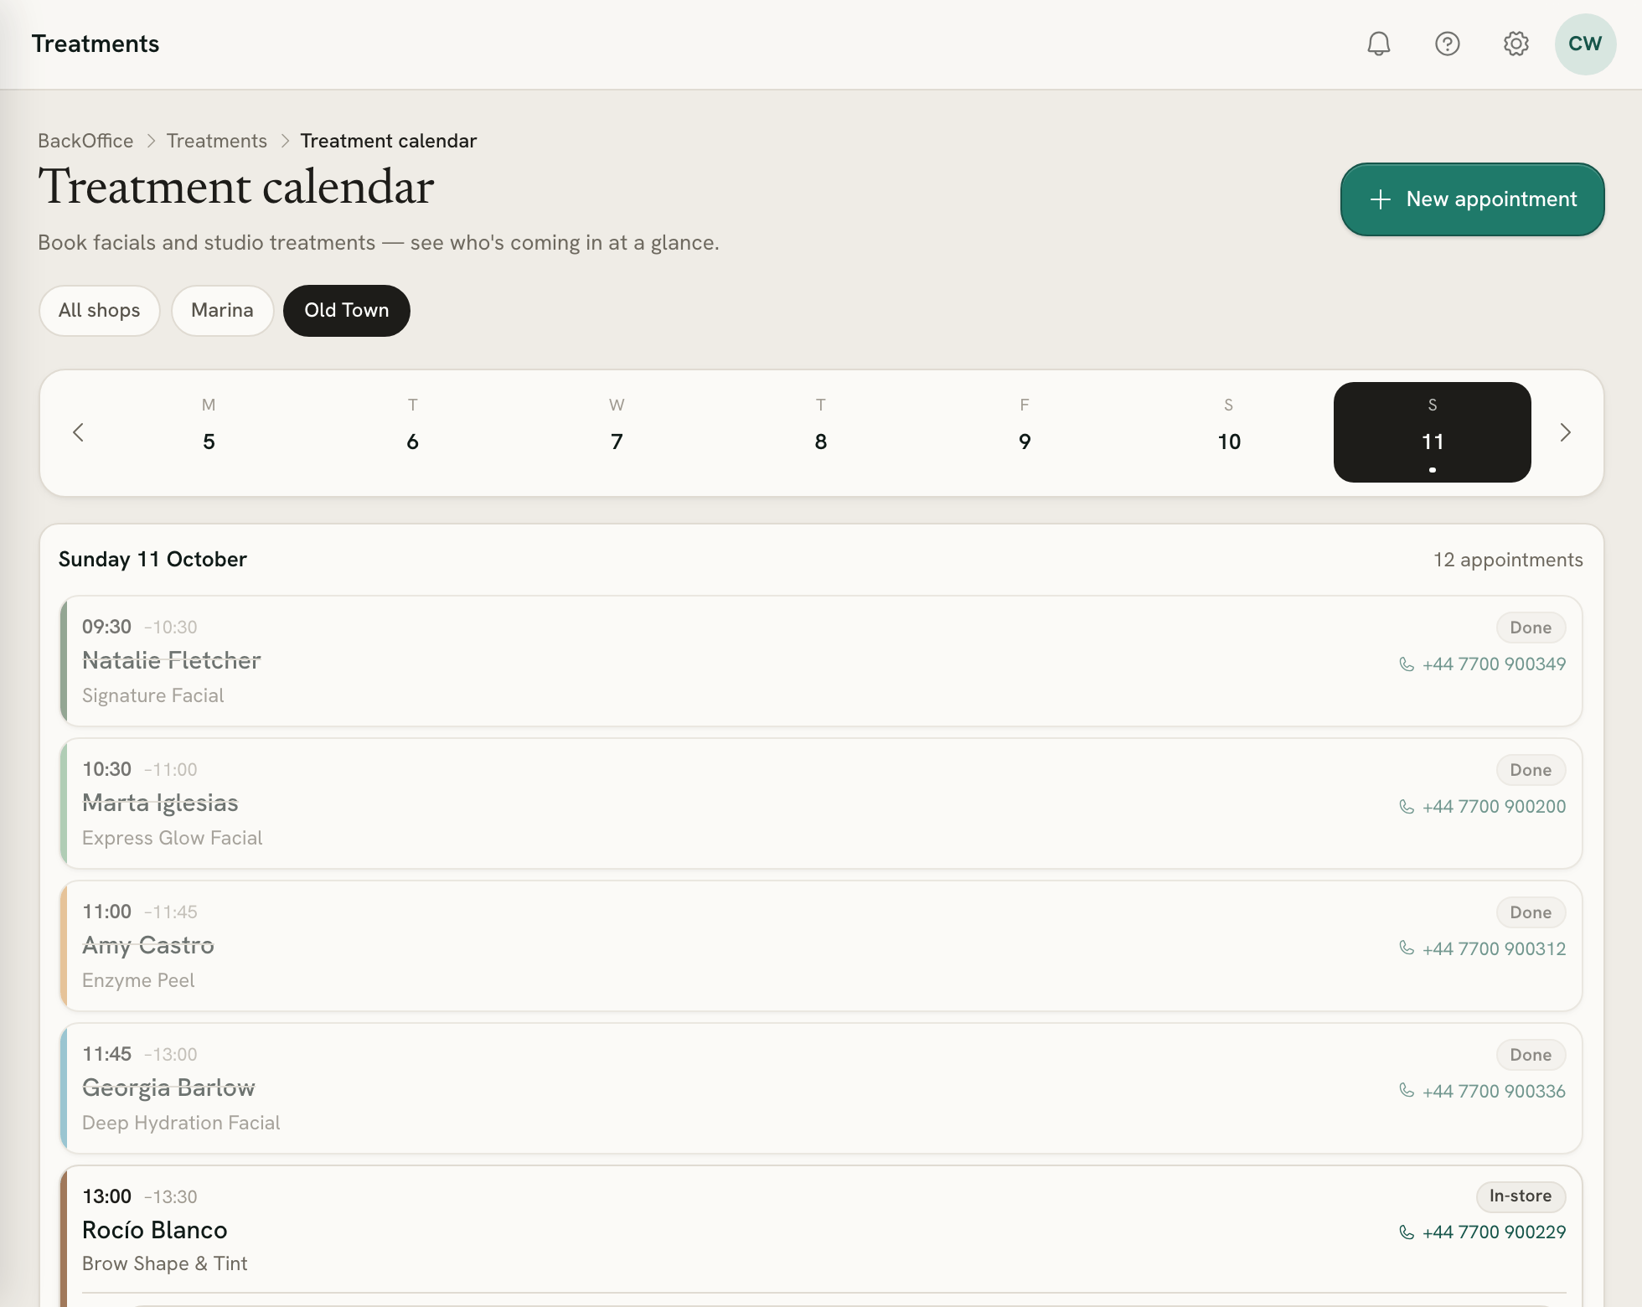Viewport: 1642px width, 1307px height.
Task: Open settings gear icon
Action: click(x=1516, y=44)
